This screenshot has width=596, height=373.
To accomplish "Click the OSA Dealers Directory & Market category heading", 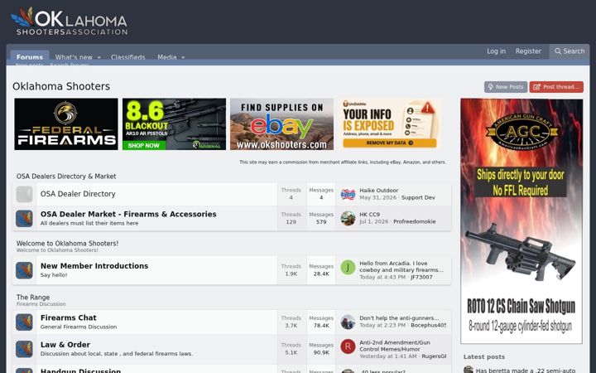I will (x=66, y=177).
